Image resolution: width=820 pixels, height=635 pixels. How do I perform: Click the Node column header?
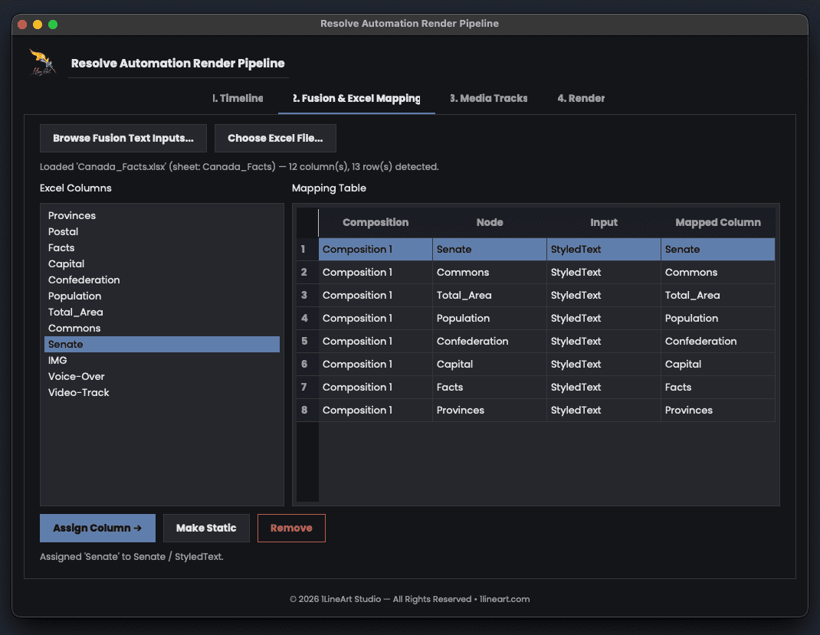(x=490, y=223)
